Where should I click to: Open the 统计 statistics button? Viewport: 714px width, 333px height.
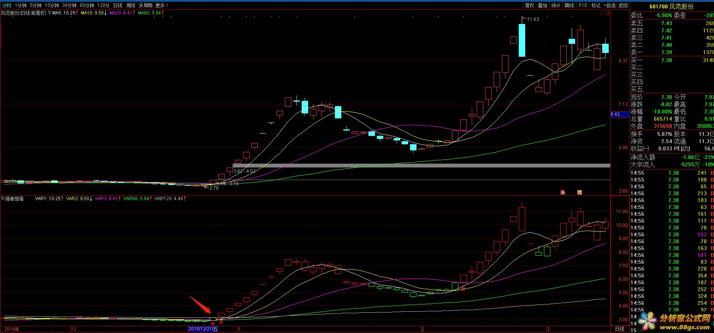[x=556, y=5]
